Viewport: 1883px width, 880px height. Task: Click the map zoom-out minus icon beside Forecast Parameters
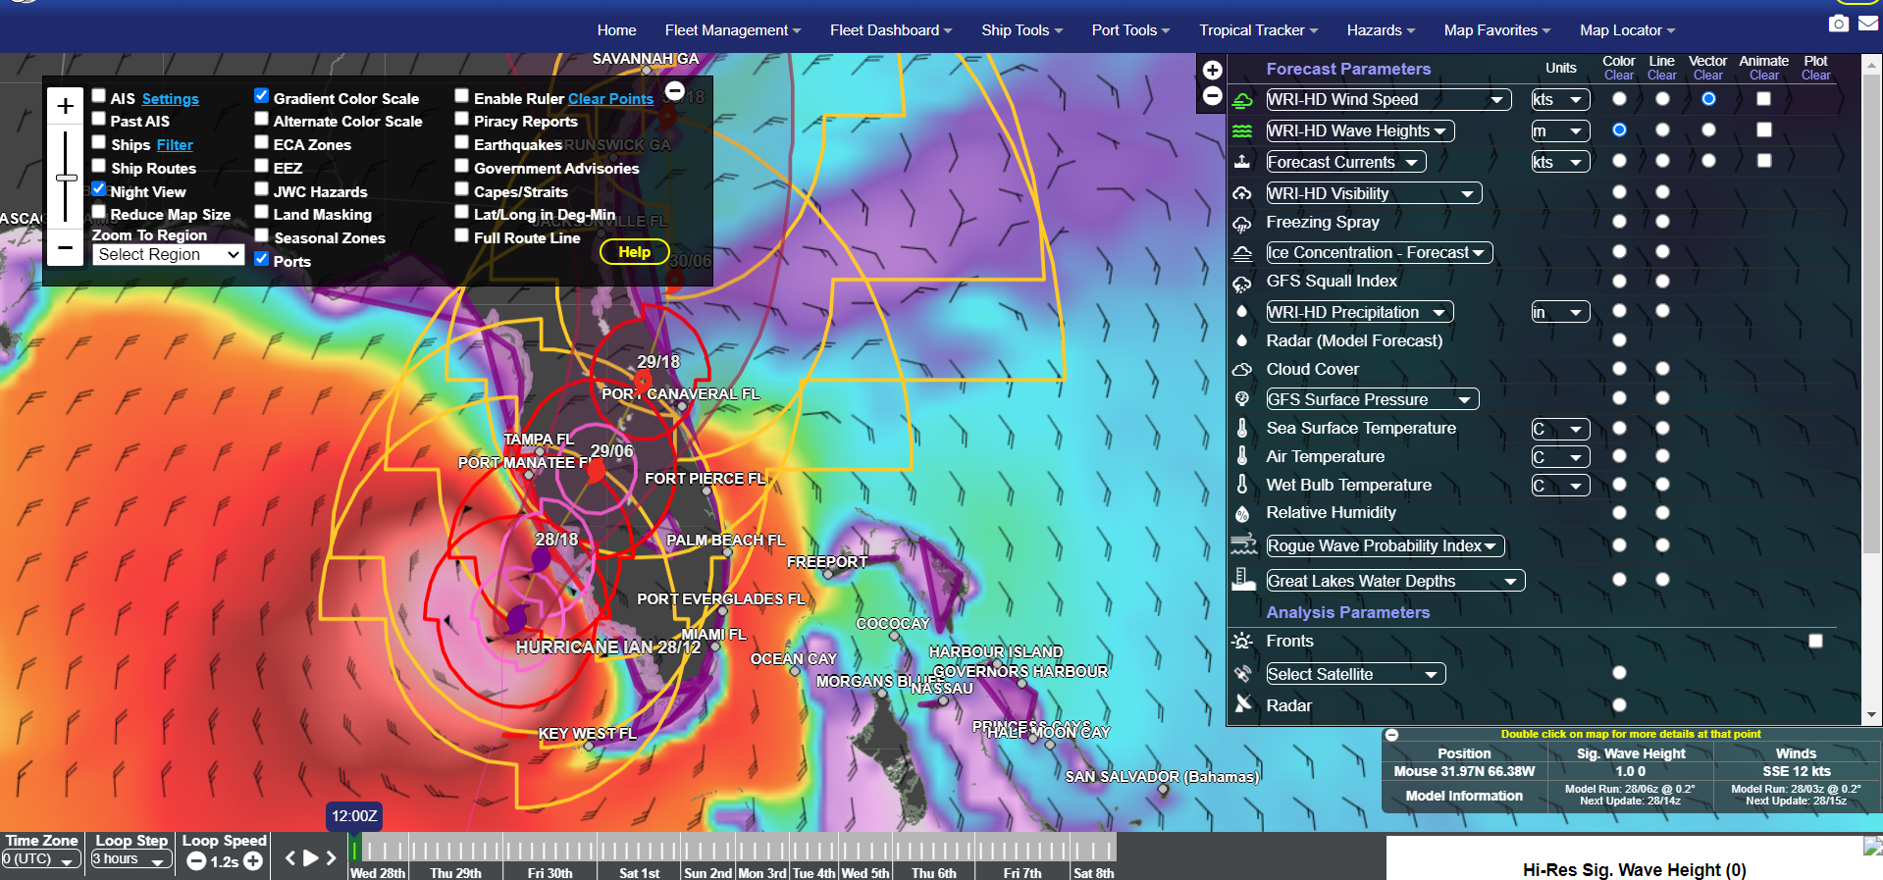(x=1213, y=95)
